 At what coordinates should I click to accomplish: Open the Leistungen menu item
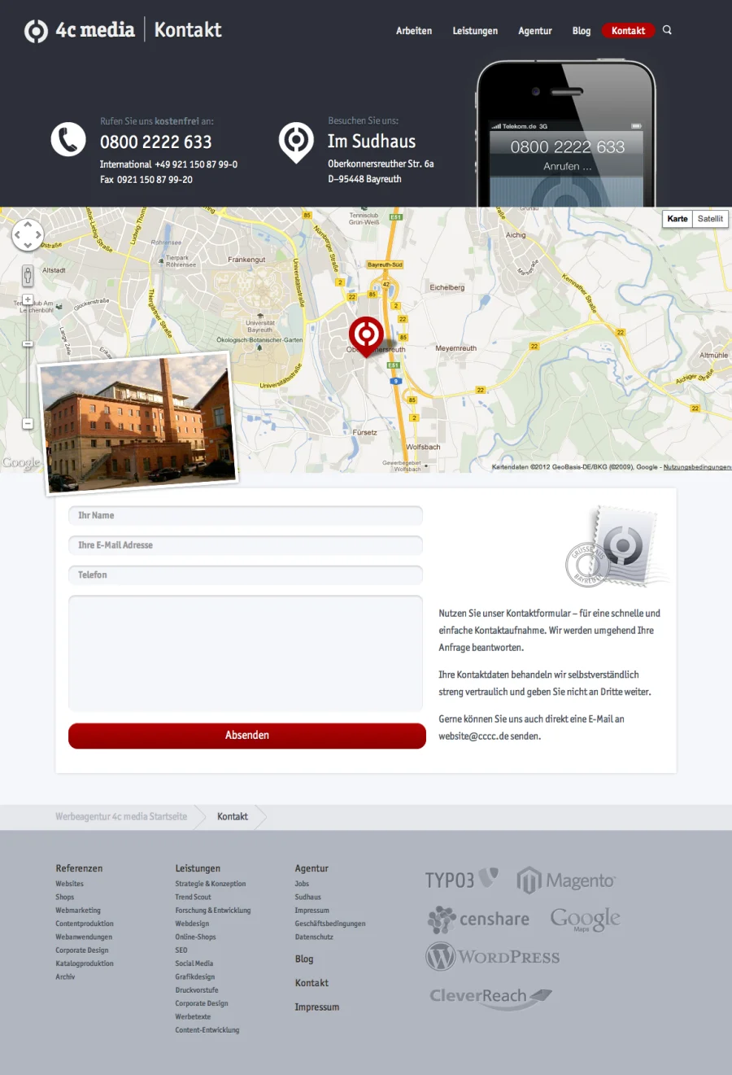(x=475, y=31)
